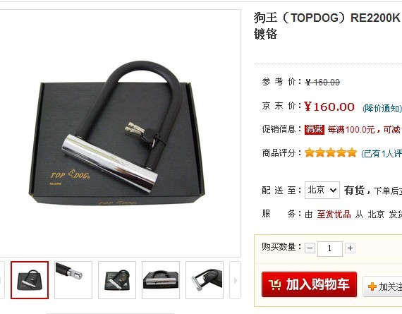Viewport: 402px width, 314px height.
Task: Select the fourth thumbnail showing boxed lock
Action: [x=161, y=280]
